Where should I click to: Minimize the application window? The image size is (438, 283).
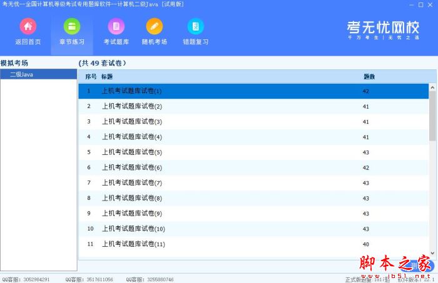pos(412,5)
